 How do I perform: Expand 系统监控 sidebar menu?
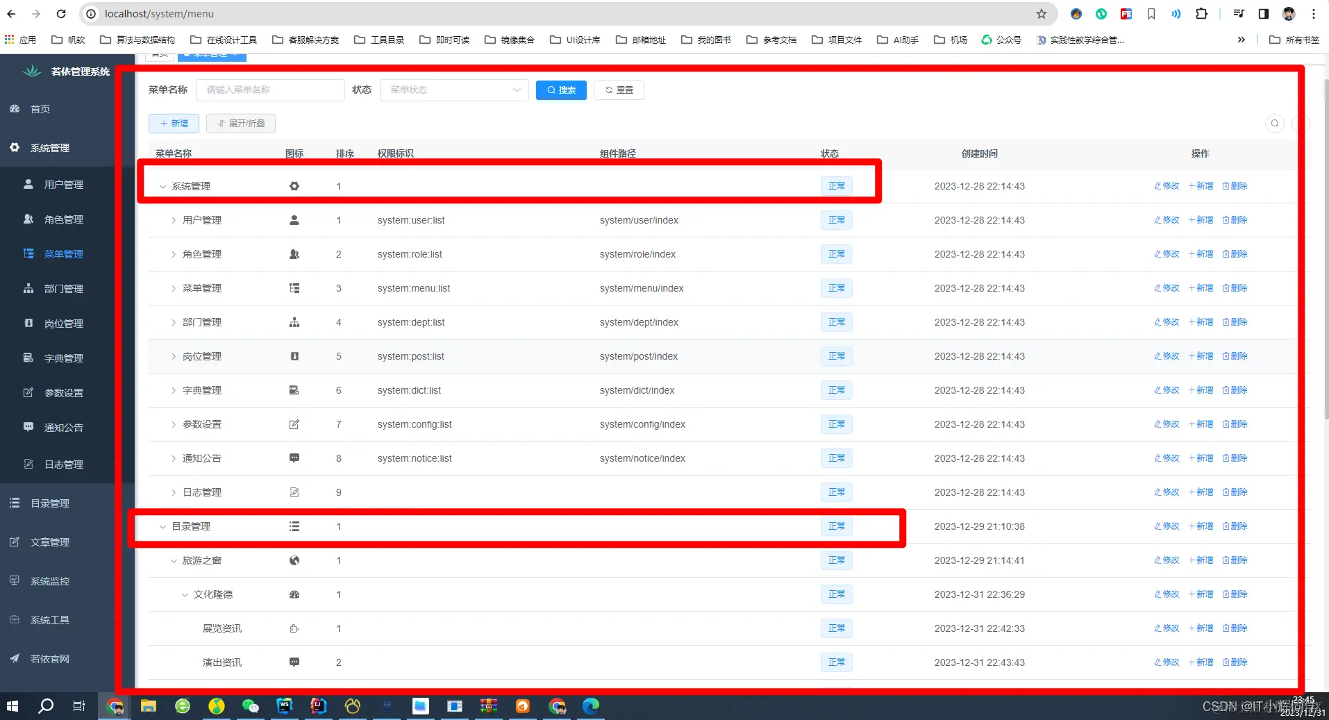pos(49,581)
